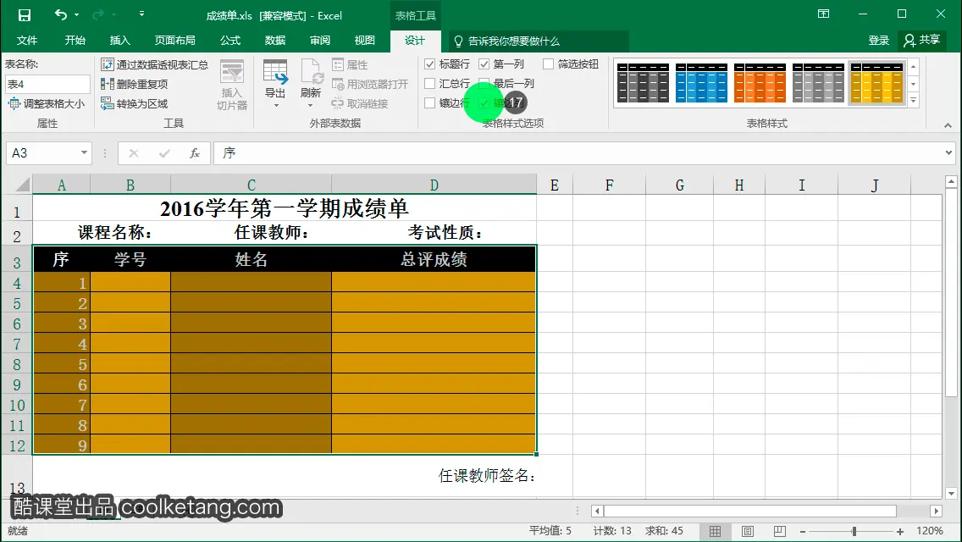Click the Tell Me search box
The height and width of the screenshot is (542, 962).
pyautogui.click(x=539, y=41)
